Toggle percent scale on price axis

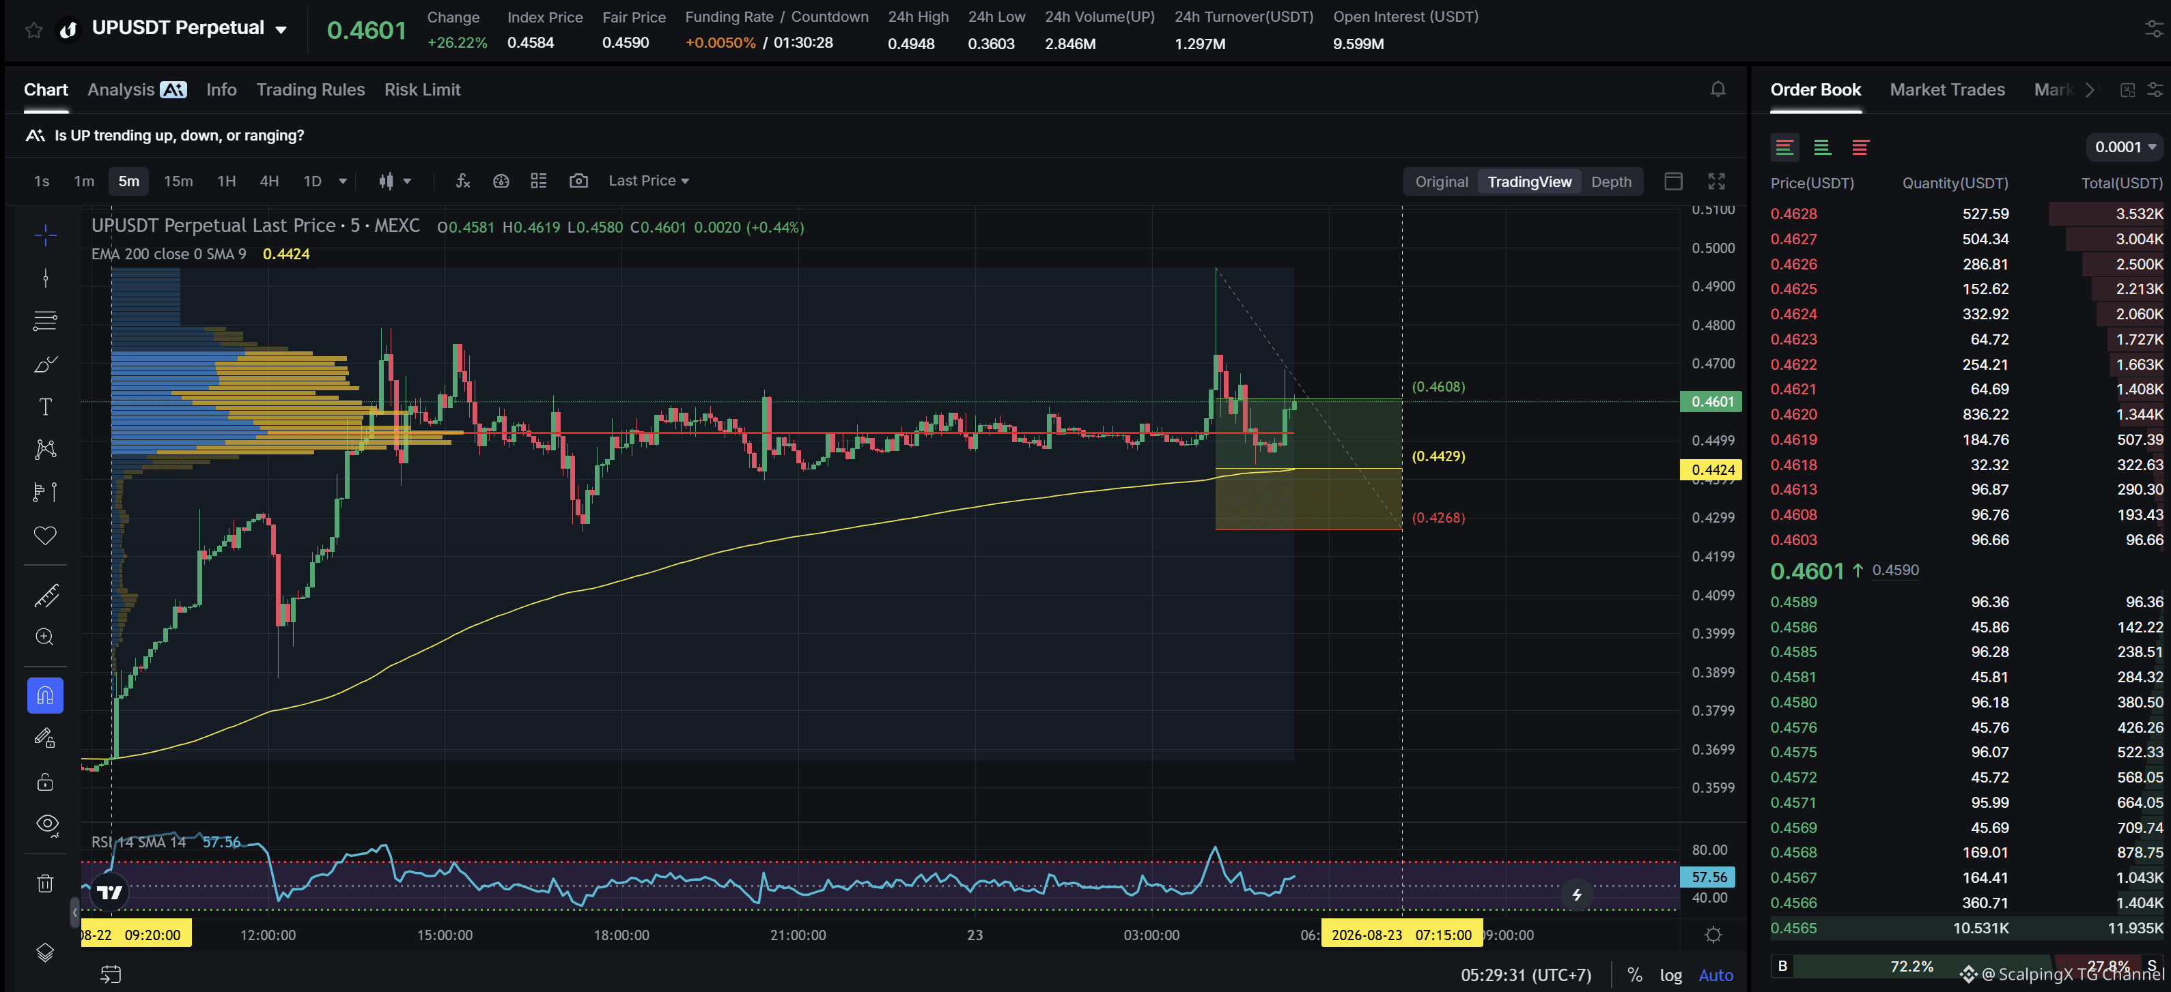coord(1635,975)
